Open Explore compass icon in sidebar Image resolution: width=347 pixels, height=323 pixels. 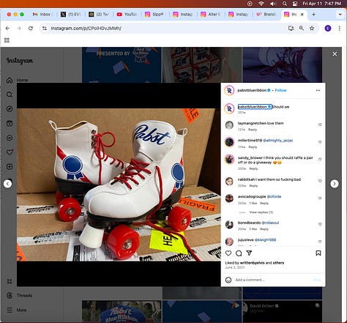coord(10,109)
